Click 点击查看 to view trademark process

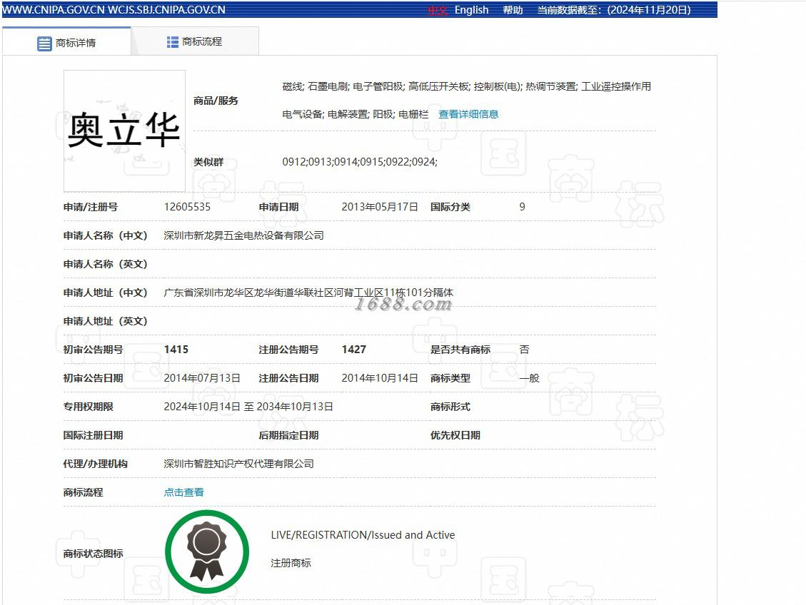pyautogui.click(x=183, y=492)
